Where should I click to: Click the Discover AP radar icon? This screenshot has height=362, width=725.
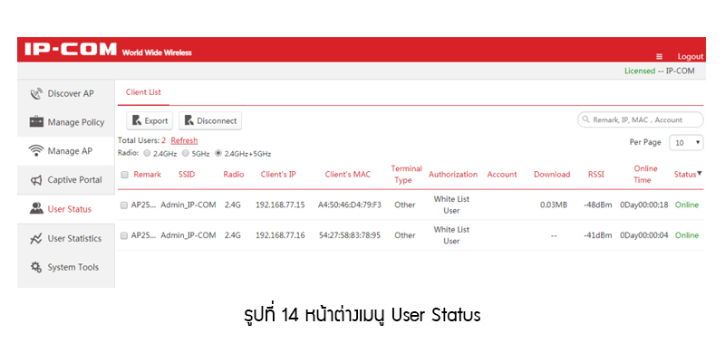(36, 93)
